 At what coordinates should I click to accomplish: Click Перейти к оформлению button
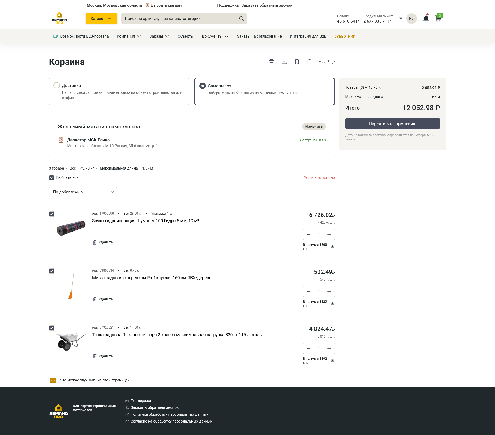click(393, 123)
